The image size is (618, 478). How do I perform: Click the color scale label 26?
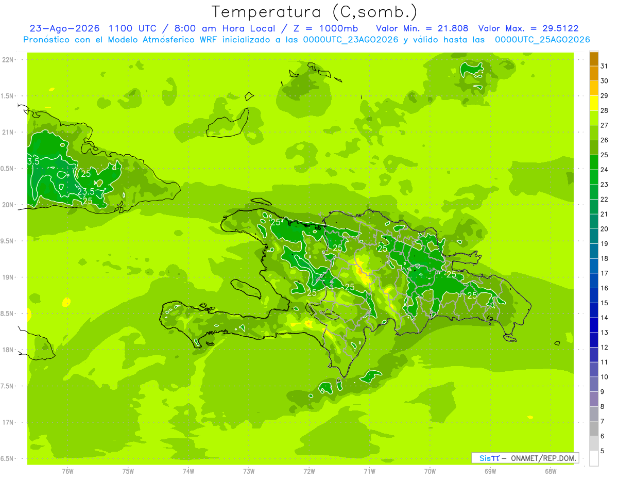click(604, 140)
